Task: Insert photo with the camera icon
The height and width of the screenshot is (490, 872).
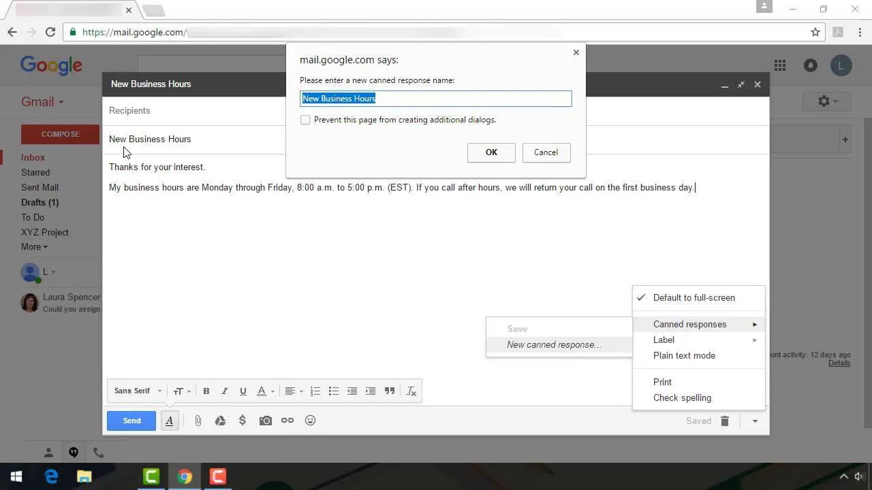Action: click(x=266, y=421)
